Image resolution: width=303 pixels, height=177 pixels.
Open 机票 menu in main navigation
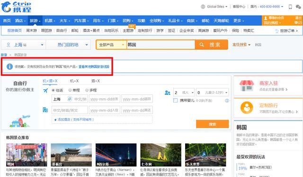[x=50, y=20]
